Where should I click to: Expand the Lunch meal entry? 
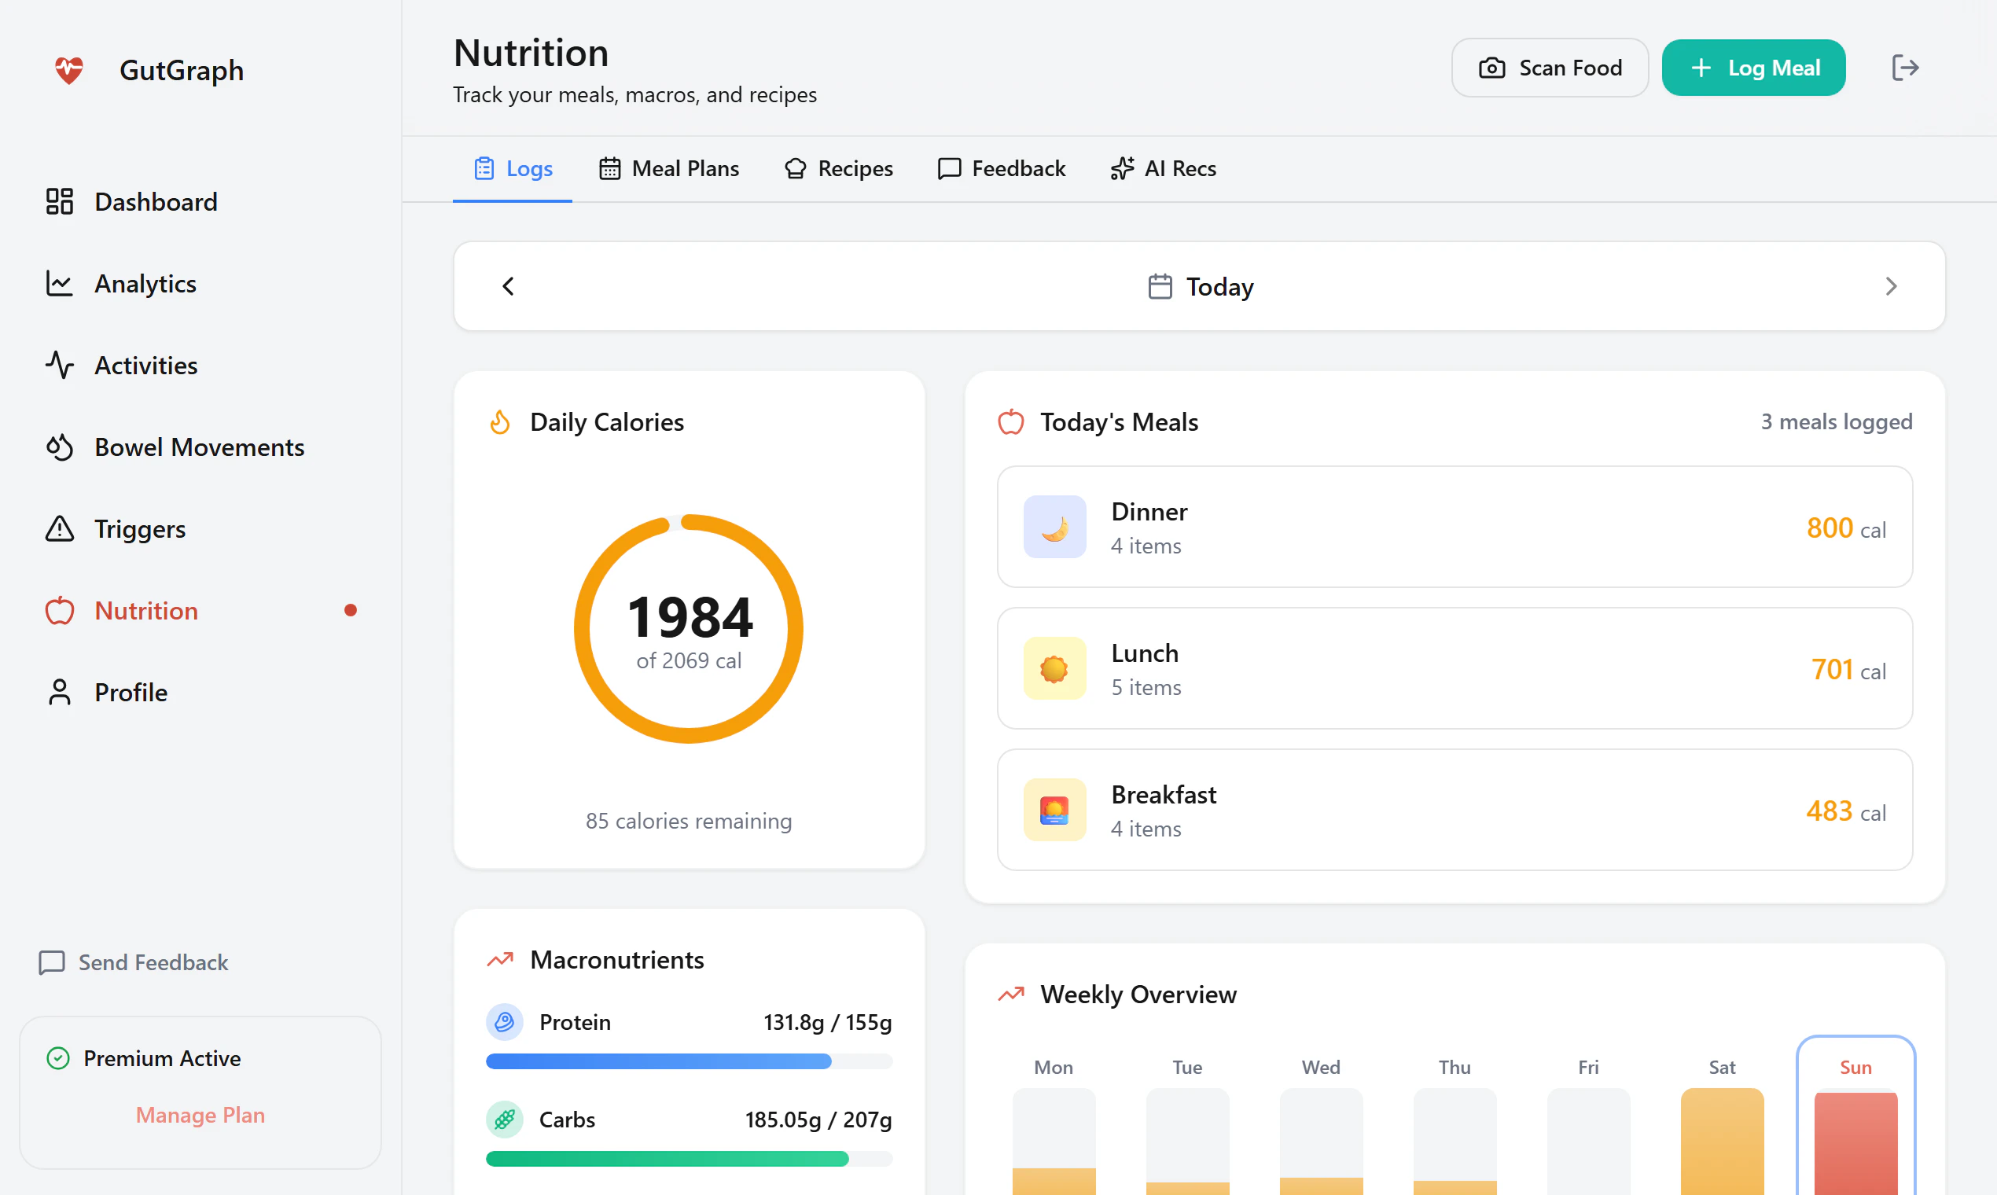[x=1454, y=668]
